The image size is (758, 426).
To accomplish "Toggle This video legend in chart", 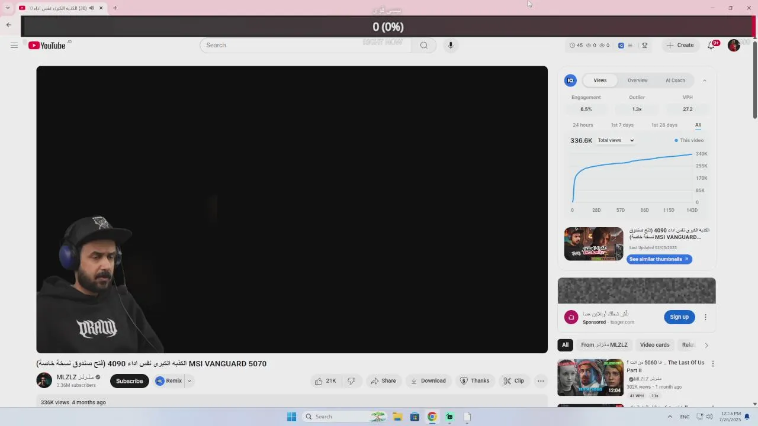I will click(689, 140).
